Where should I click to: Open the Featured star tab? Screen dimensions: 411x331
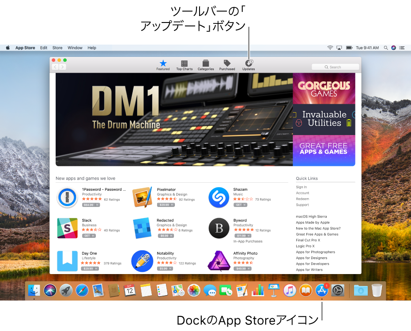(163, 65)
